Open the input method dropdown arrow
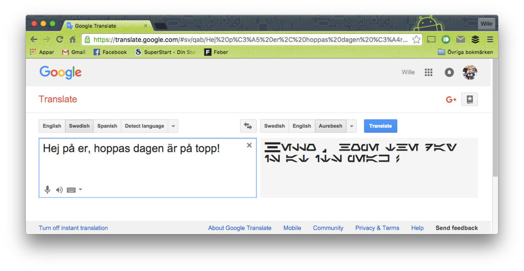The height and width of the screenshot is (271, 524). coord(80,190)
